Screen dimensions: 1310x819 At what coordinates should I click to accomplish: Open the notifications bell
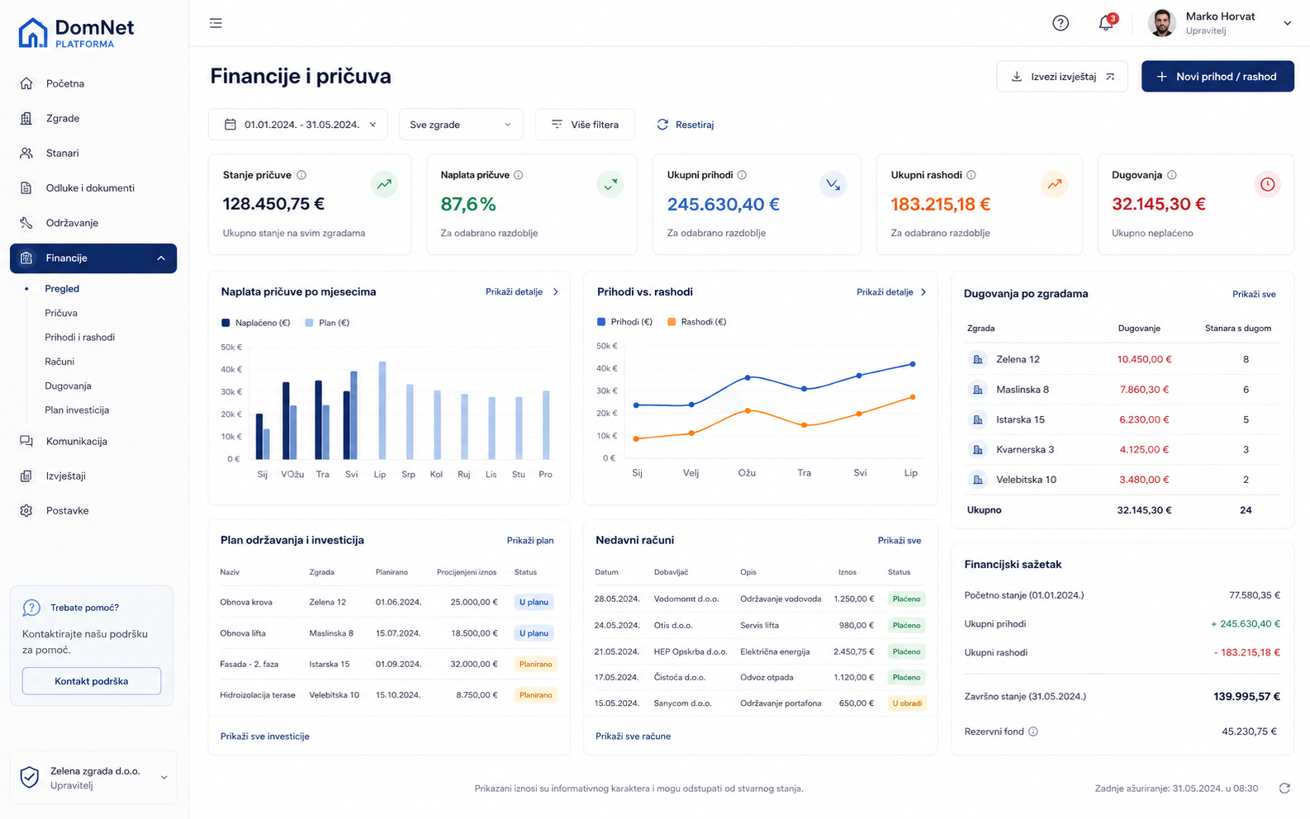(x=1106, y=23)
